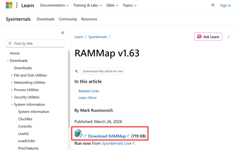Expand the Topics dropdown menu
Viewport: 237px width, 150px height.
[130, 5]
